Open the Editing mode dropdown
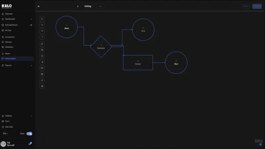This screenshot has width=265, height=149. [93, 6]
